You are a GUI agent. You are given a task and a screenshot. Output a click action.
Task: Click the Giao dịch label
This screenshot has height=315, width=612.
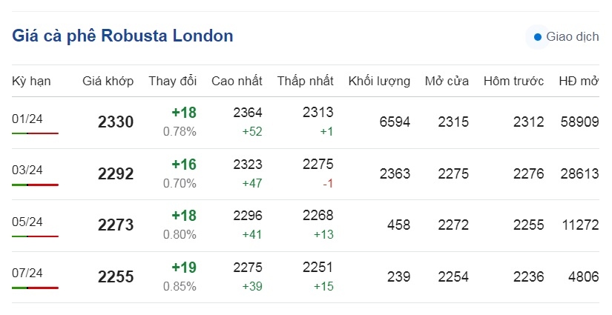click(572, 36)
